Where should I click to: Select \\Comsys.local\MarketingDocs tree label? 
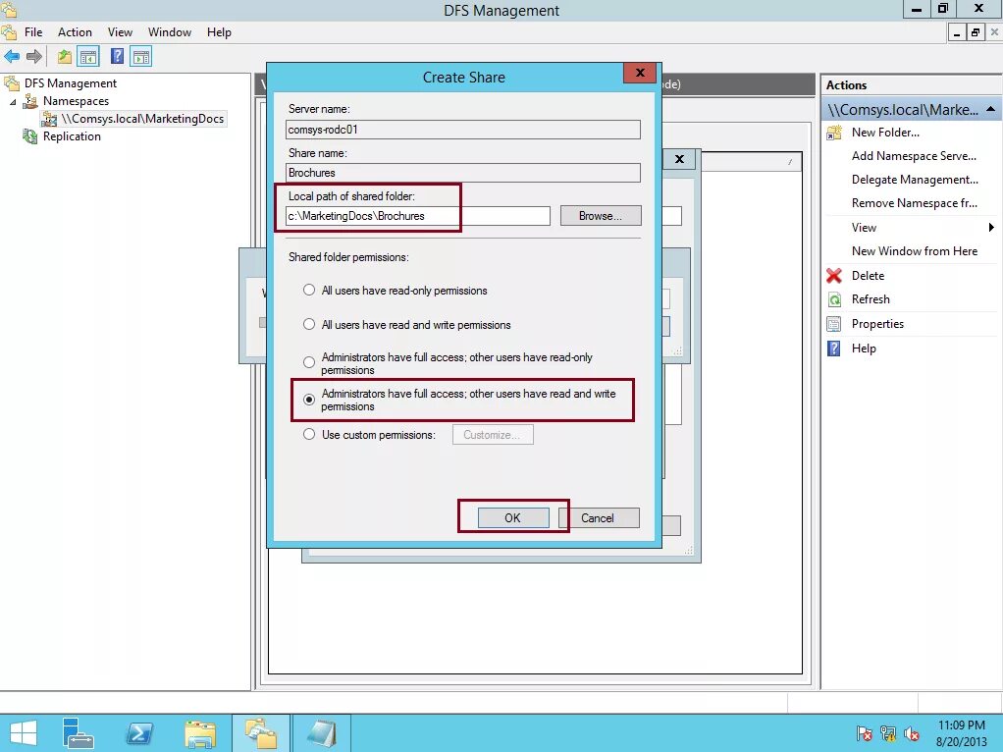tap(142, 119)
